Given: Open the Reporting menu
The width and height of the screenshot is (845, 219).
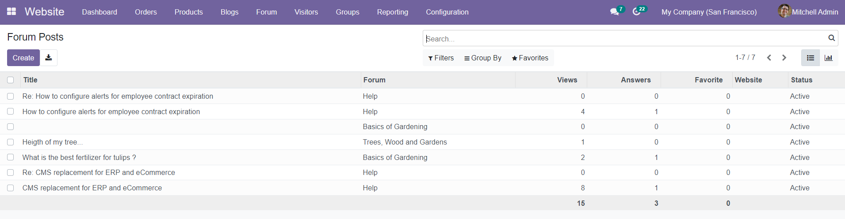Looking at the screenshot, I should (393, 12).
